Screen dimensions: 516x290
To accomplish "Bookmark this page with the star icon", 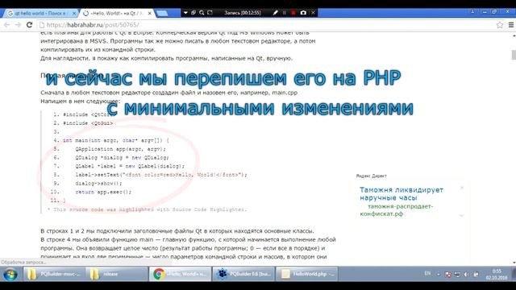I will coord(500,25).
